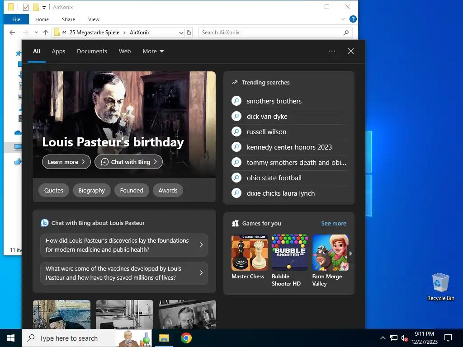
Task: Expand the Explorer ribbon chevron
Action: 343,19
